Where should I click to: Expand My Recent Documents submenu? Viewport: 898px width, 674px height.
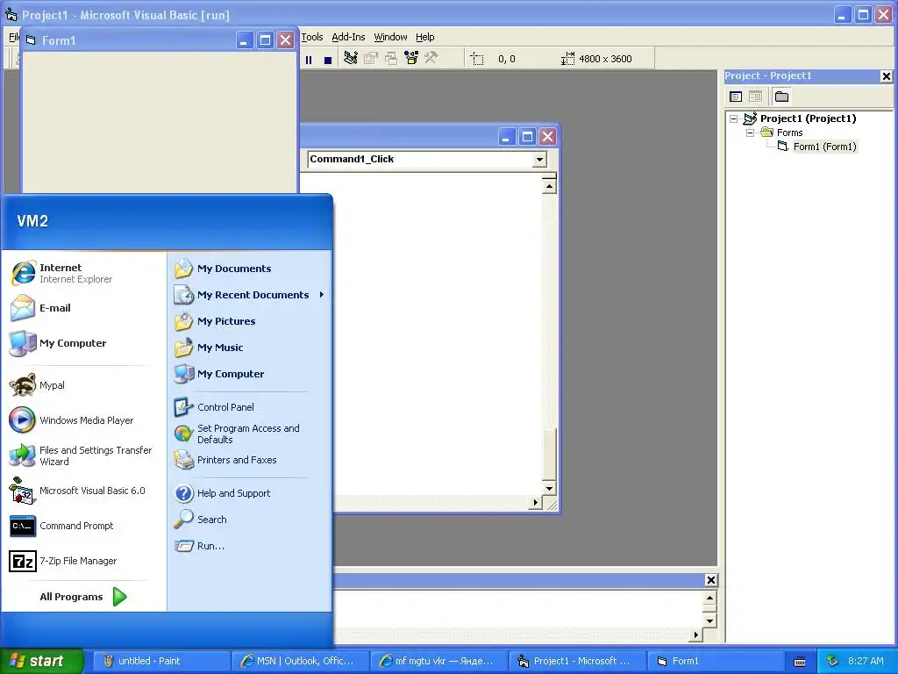(250, 295)
